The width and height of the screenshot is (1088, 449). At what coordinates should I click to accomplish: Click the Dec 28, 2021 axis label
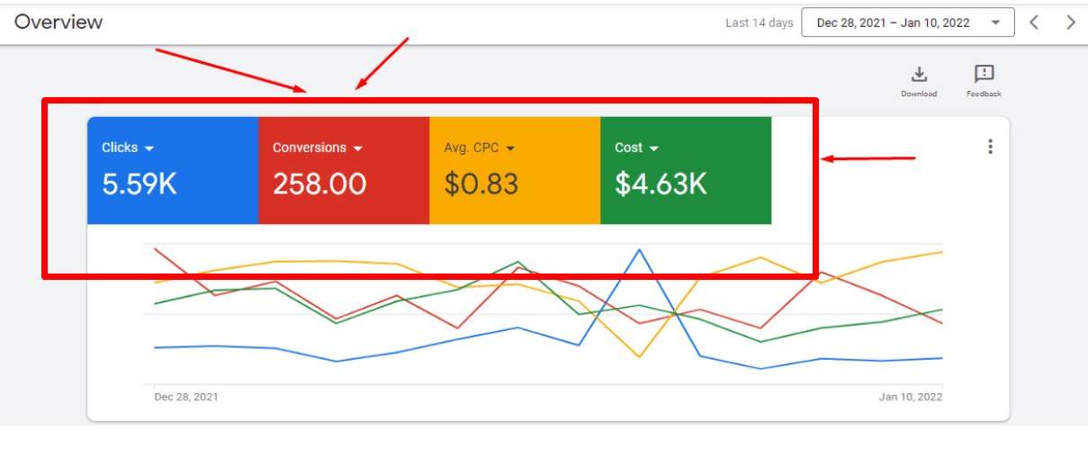tap(186, 396)
